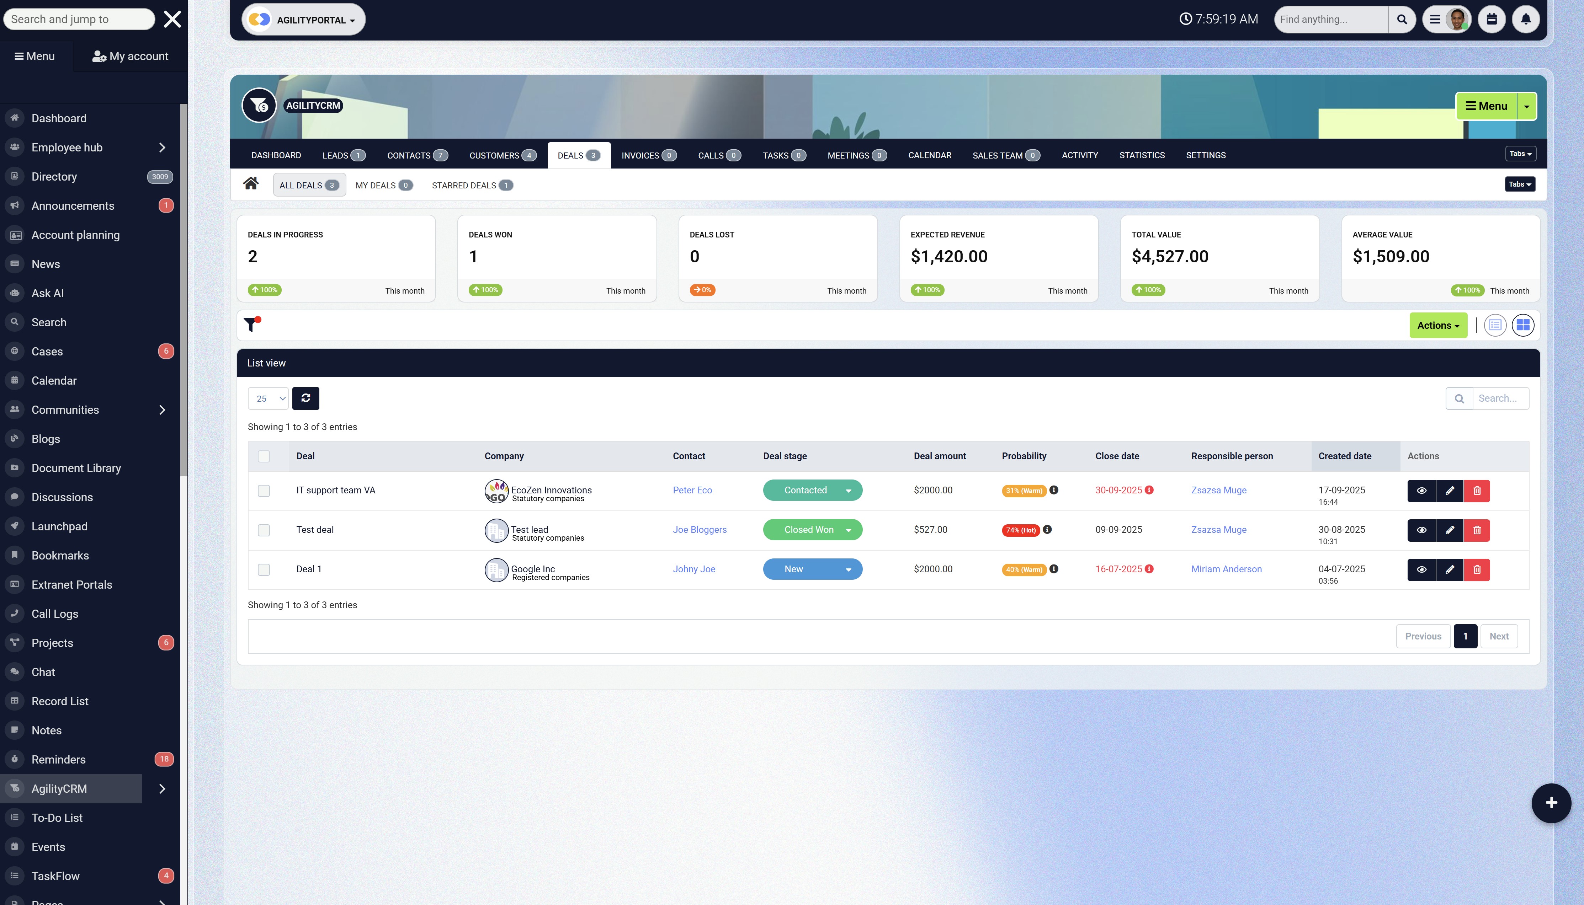
Task: Open Peter Eco contact link
Action: click(x=692, y=491)
